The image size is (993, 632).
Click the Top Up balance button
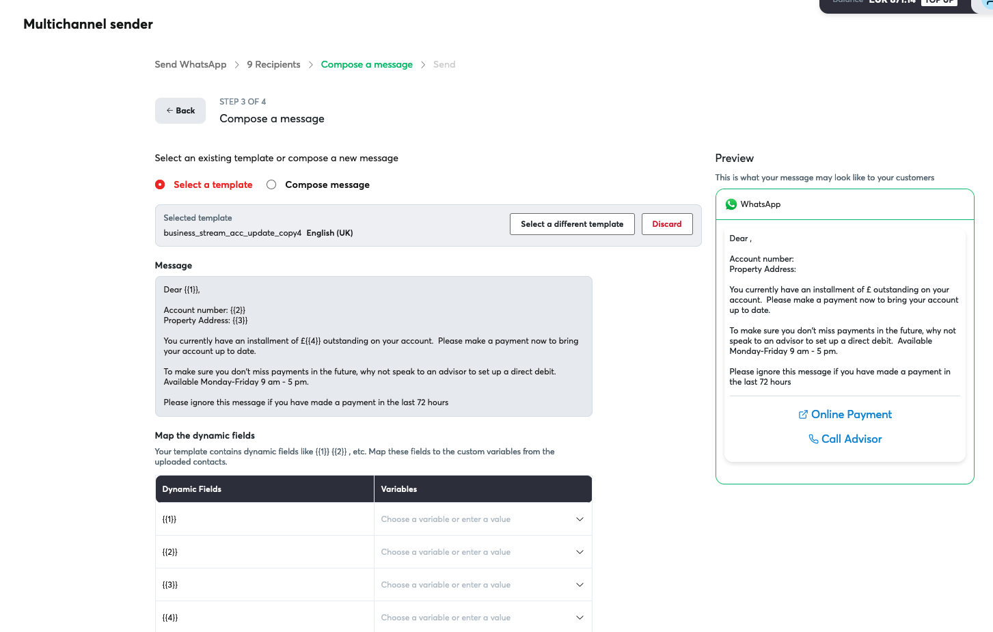click(x=939, y=2)
